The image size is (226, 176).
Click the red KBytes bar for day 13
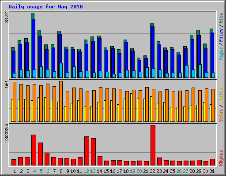click(x=93, y=152)
